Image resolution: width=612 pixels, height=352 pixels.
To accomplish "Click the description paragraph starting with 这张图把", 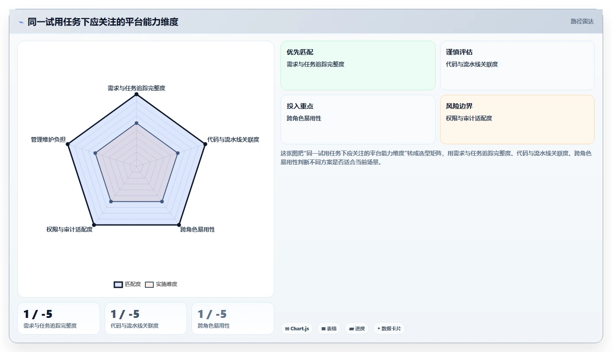I will pyautogui.click(x=436, y=158).
